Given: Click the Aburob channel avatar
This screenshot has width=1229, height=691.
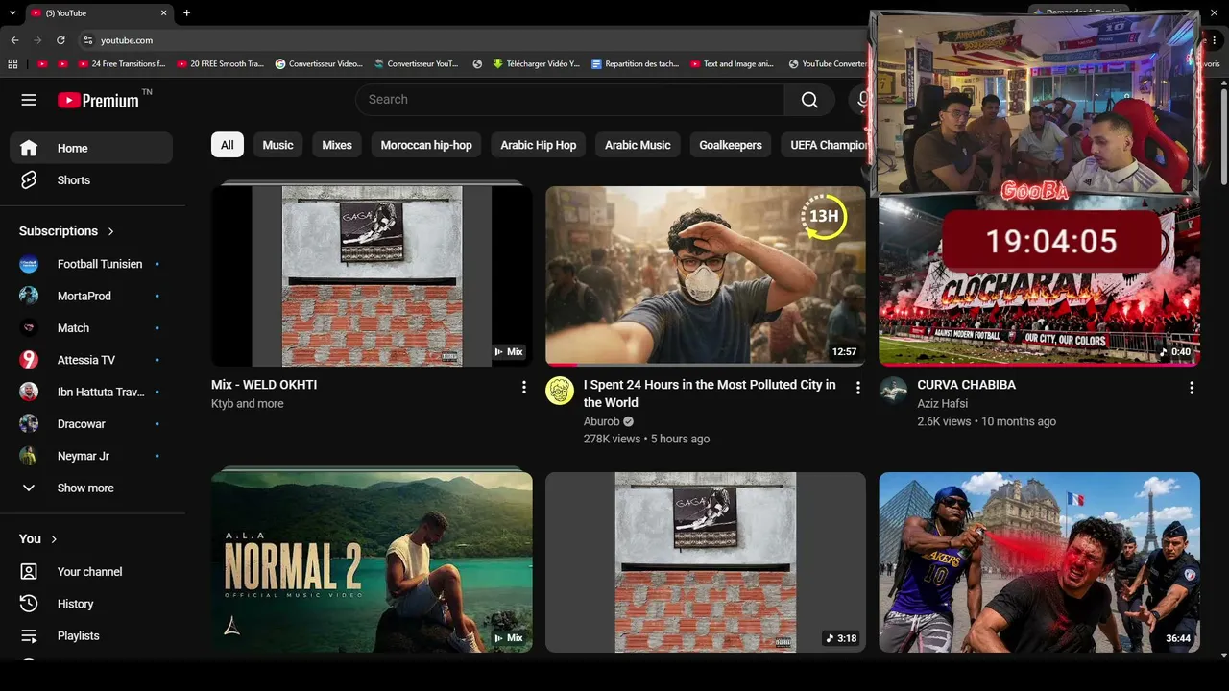Looking at the screenshot, I should (560, 391).
